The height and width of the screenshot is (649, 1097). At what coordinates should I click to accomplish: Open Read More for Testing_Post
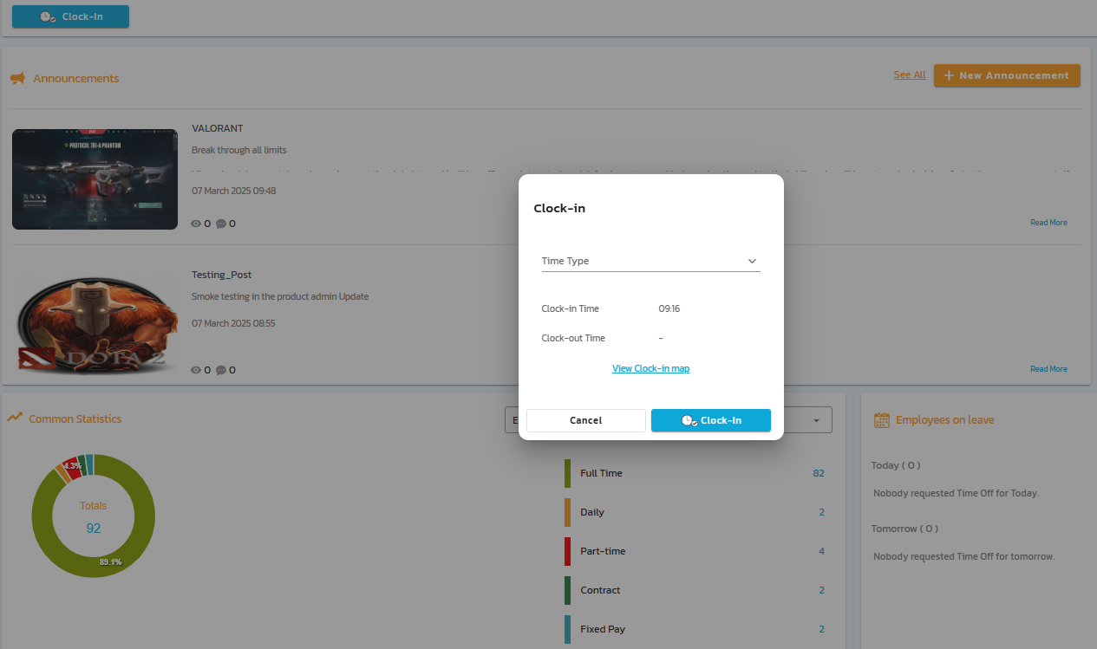[x=1048, y=369]
